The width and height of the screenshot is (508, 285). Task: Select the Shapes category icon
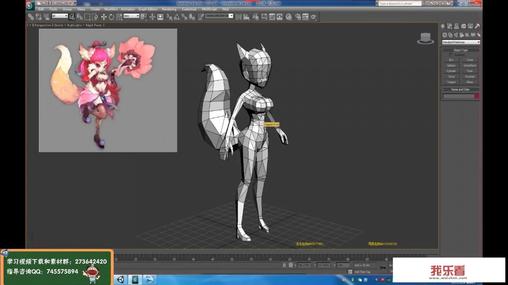(450, 35)
